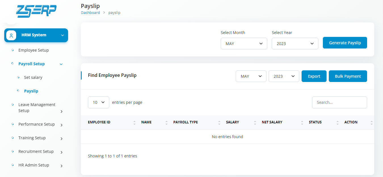Sort table by Name column arrows
The height and width of the screenshot is (177, 383).
[167, 123]
